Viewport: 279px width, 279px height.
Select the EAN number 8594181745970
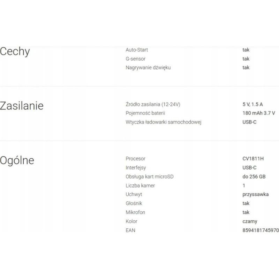click(261, 230)
